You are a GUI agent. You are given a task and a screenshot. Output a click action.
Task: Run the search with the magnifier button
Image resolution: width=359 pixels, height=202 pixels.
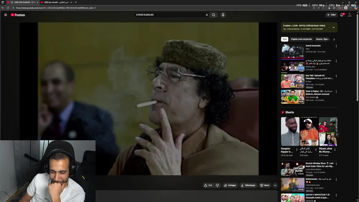(213, 15)
